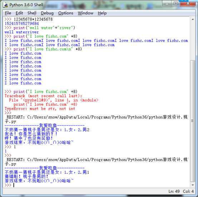The height and width of the screenshot is (197, 198).
Task: Maximize the Python Shell window
Action: pos(175,4)
